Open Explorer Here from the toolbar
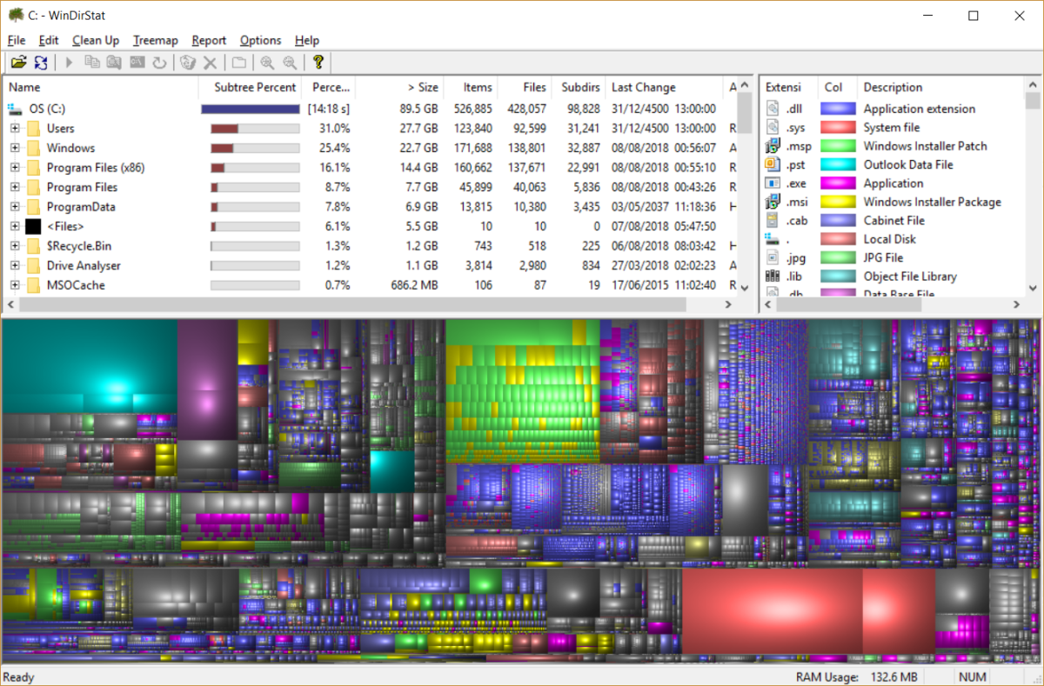This screenshot has height=686, width=1044. tap(114, 62)
